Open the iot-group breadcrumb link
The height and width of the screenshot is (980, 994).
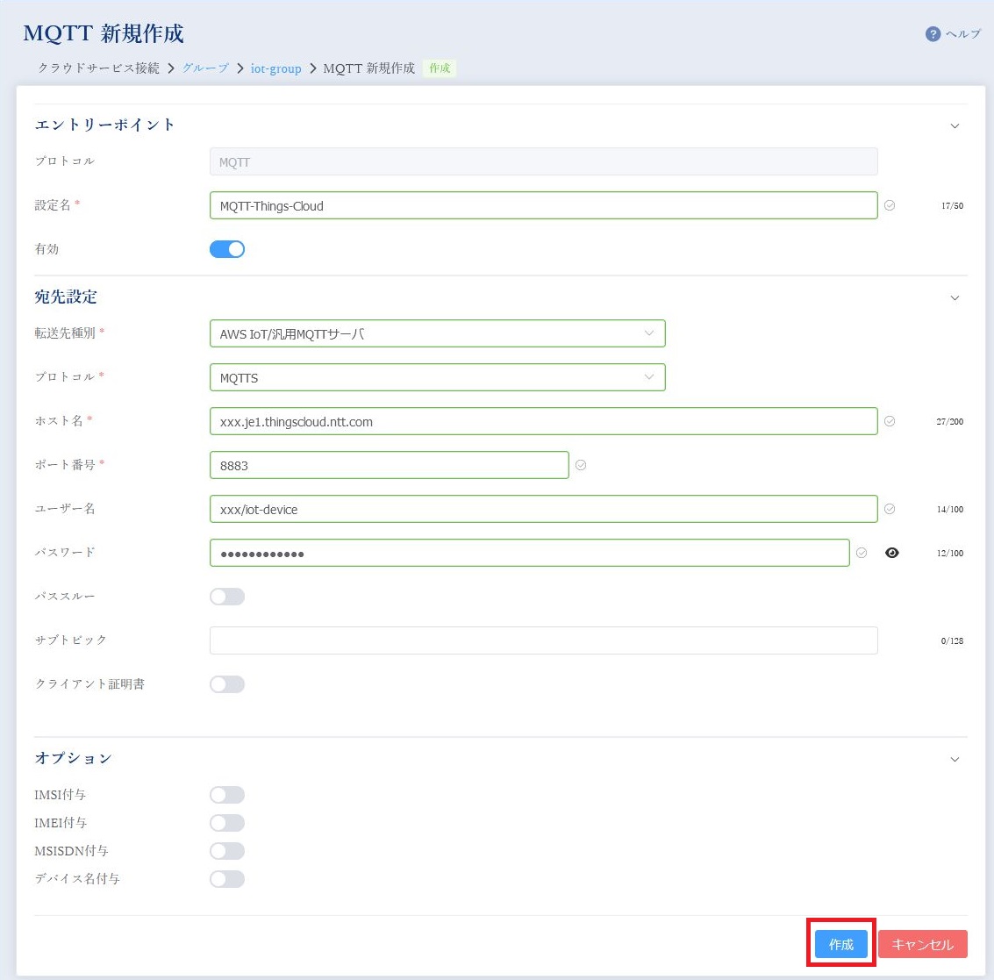point(275,68)
